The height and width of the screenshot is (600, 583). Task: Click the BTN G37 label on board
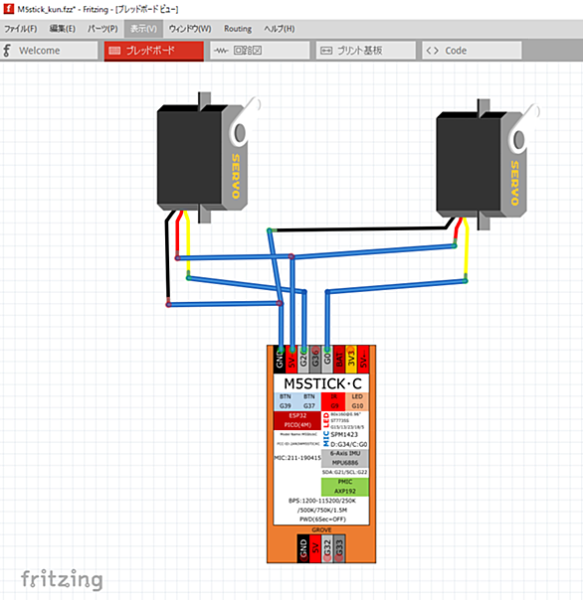pyautogui.click(x=309, y=401)
